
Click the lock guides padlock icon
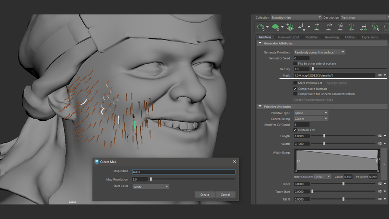[340, 27]
